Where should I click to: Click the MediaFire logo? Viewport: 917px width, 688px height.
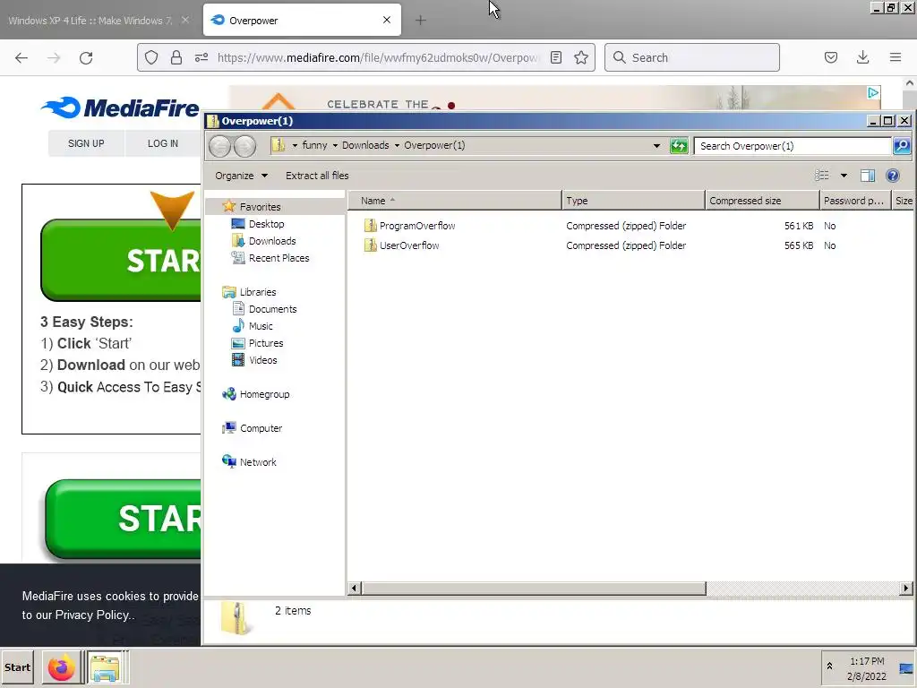121,107
